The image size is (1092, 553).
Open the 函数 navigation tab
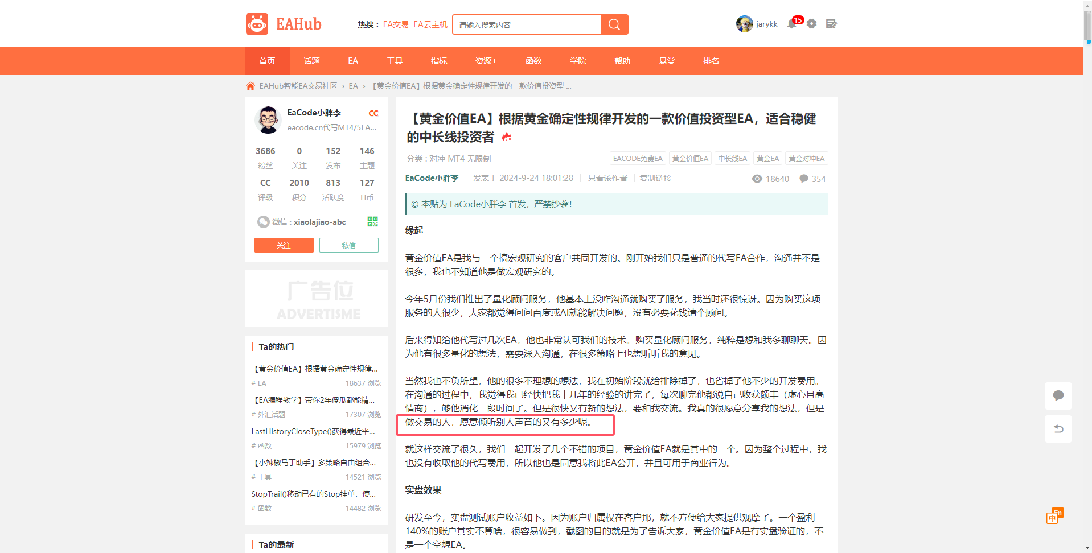[533, 61]
